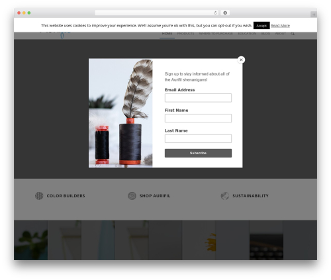Click the browser reload icon
Viewport: 331px width, 280px height.
(x=215, y=13)
